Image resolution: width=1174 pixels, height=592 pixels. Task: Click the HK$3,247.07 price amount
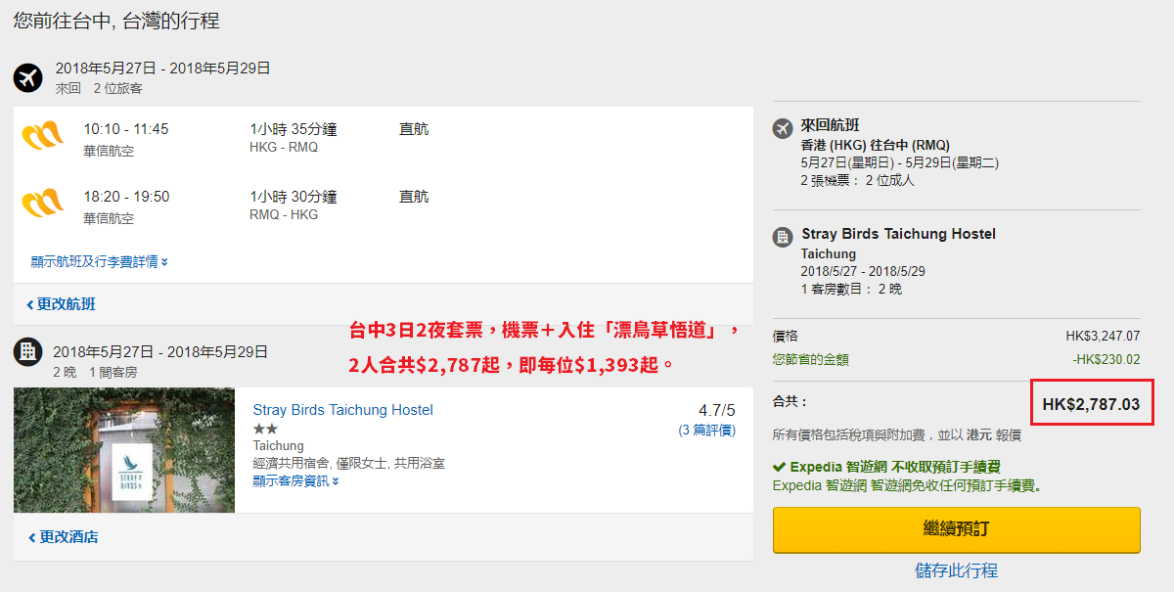coord(1103,337)
